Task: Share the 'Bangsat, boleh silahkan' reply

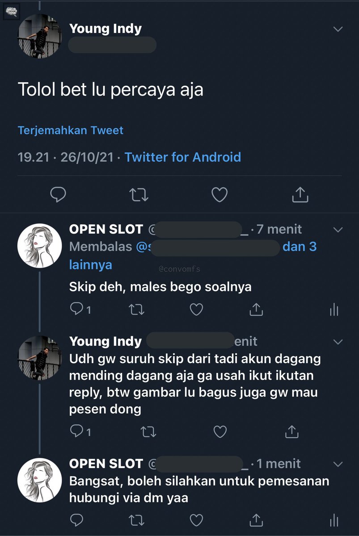Action: pos(257,520)
